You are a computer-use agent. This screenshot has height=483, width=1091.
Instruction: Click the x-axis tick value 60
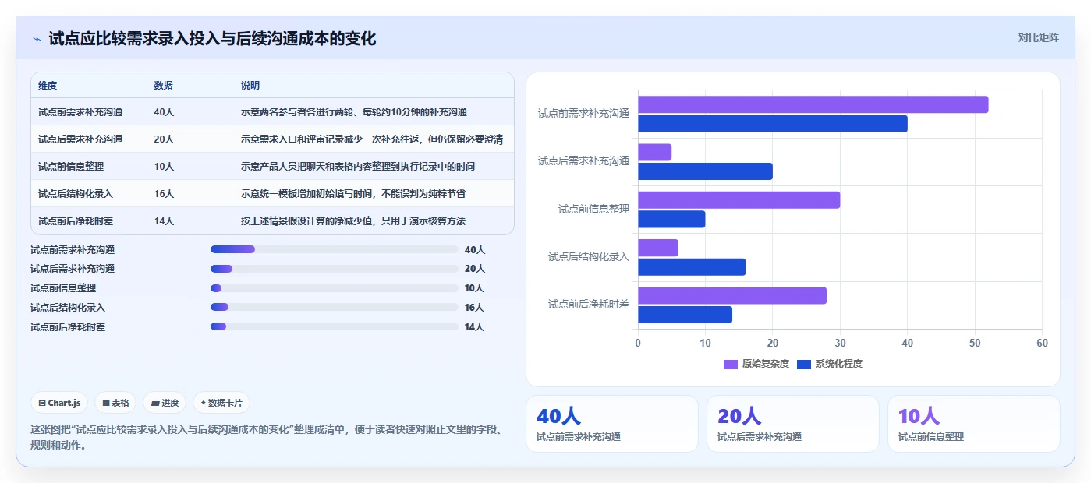[1042, 344]
